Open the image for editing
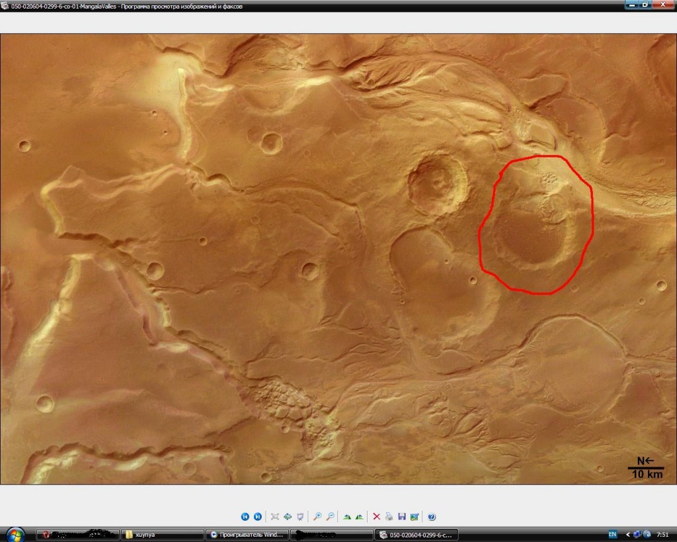677x542 pixels. [x=414, y=516]
